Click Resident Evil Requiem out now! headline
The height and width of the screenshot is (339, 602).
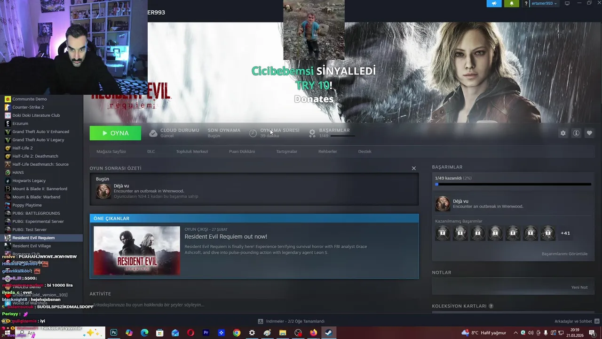(226, 237)
